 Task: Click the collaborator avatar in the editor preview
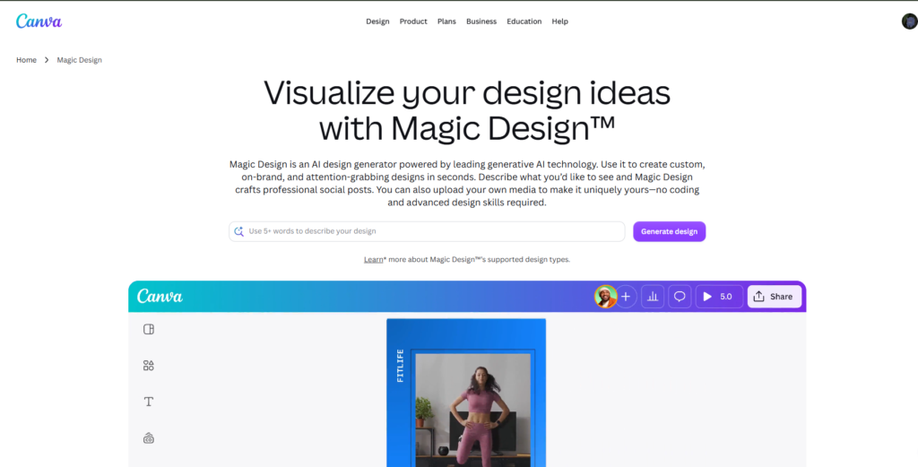click(605, 297)
